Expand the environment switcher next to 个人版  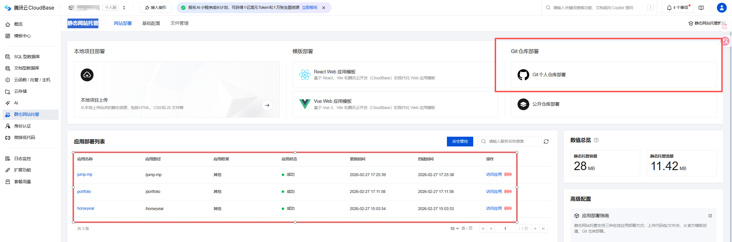tap(124, 8)
